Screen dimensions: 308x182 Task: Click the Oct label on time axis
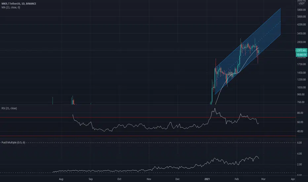click(119, 179)
